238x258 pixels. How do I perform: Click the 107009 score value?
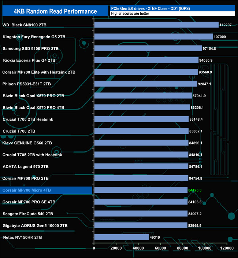point(220,37)
